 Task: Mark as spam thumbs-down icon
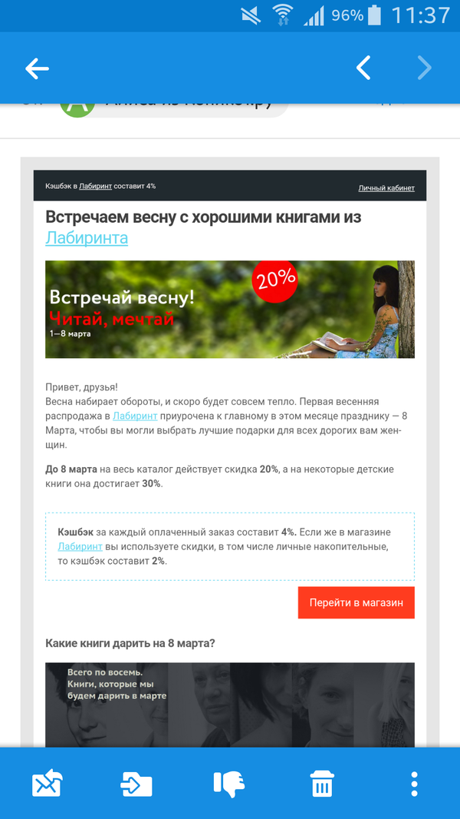(229, 784)
